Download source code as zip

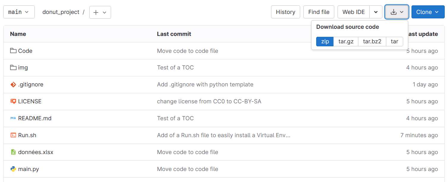click(x=325, y=42)
